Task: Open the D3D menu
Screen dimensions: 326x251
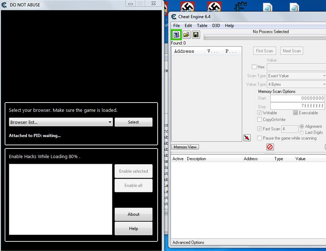Action: point(216,26)
